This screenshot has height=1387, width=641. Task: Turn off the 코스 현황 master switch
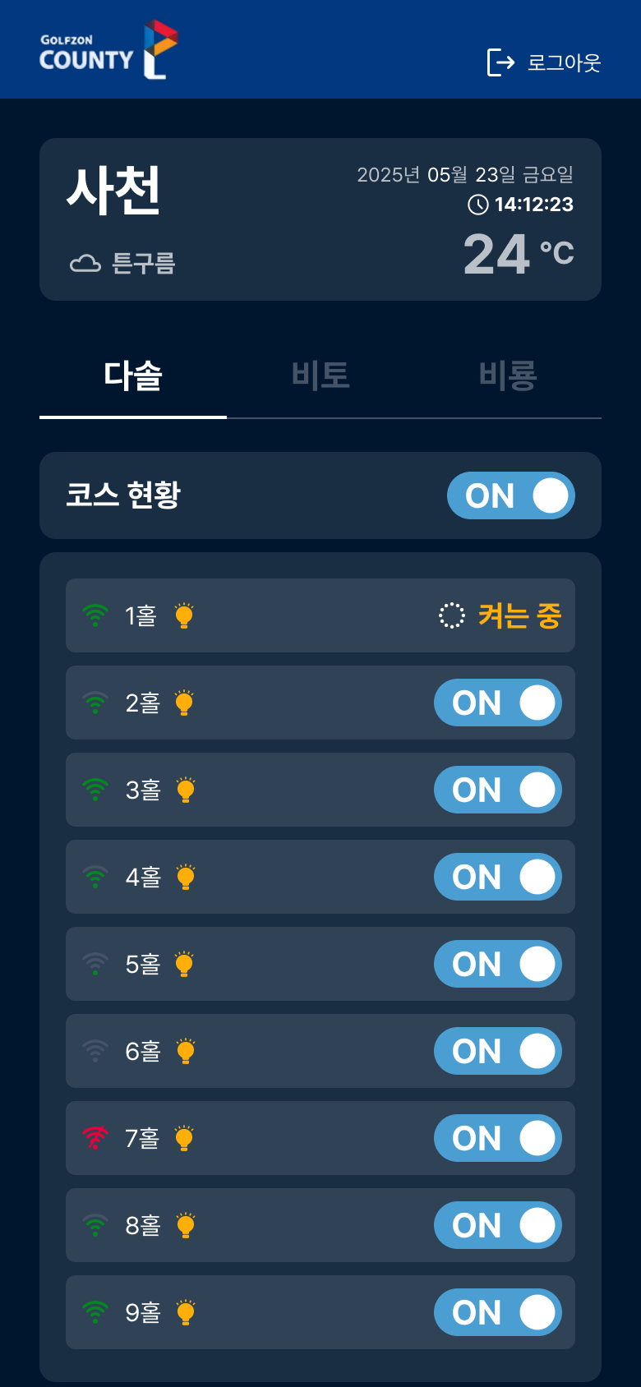pyautogui.click(x=510, y=495)
